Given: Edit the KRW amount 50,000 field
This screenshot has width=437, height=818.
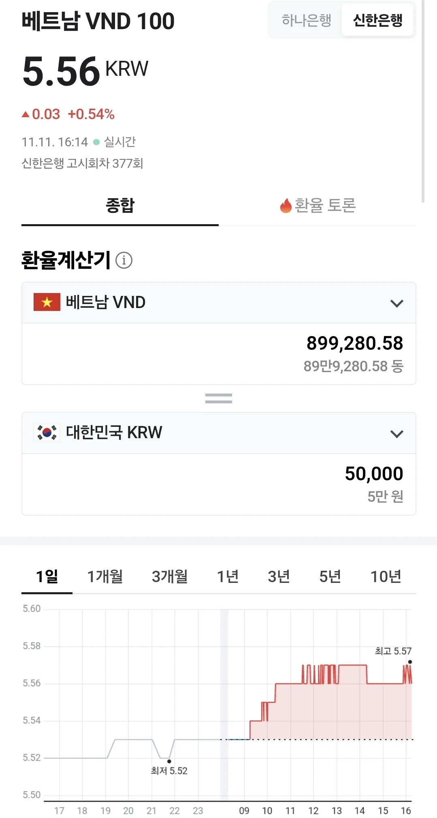Looking at the screenshot, I should [x=219, y=484].
